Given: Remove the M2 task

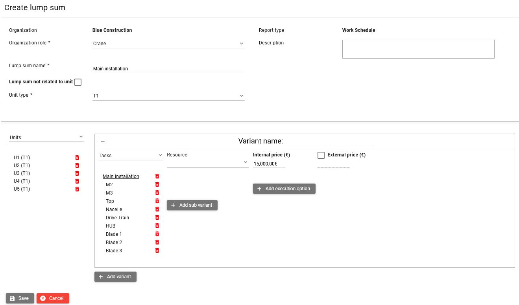Looking at the screenshot, I should pyautogui.click(x=157, y=185).
